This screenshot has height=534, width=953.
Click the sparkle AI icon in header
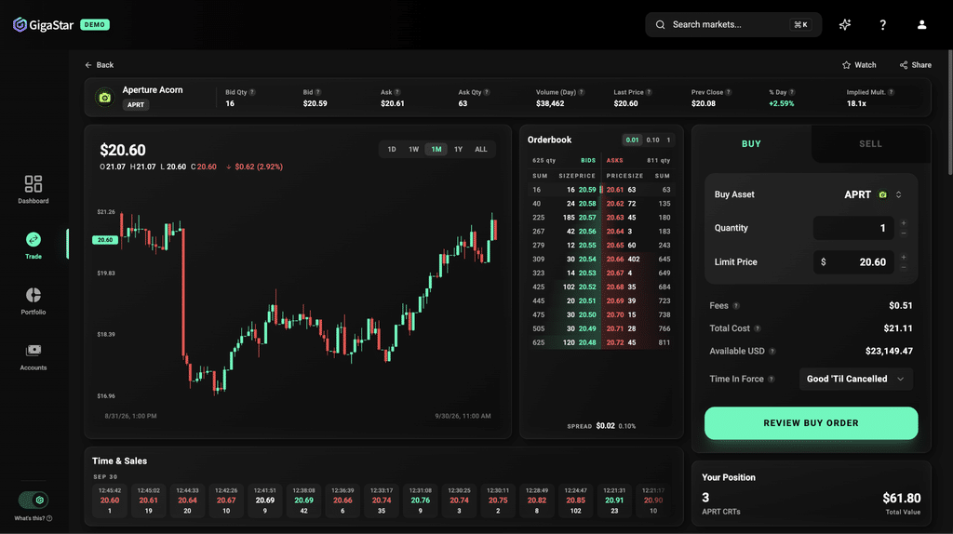click(845, 25)
